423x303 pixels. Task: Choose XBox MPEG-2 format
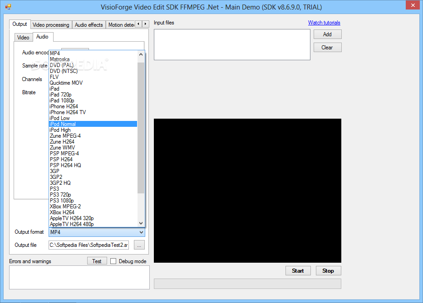pyautogui.click(x=93, y=207)
